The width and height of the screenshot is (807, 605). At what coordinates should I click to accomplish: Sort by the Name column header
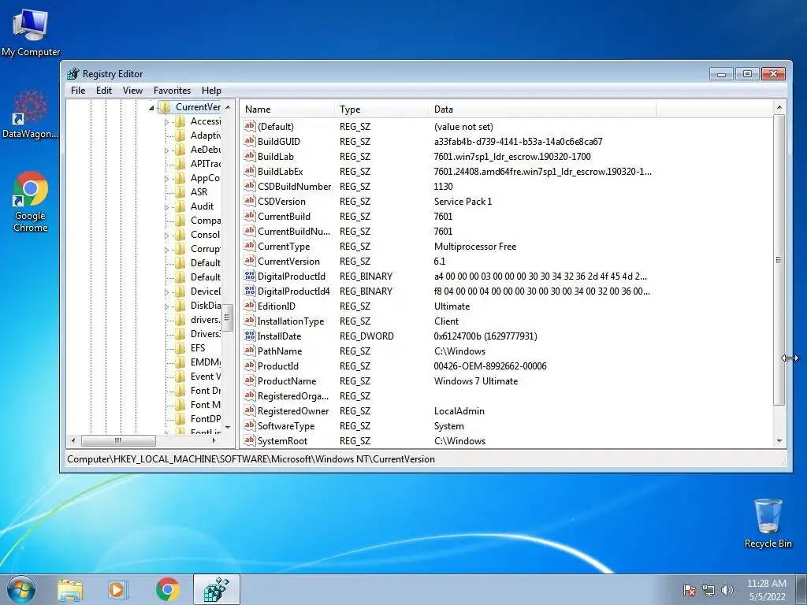tap(288, 109)
